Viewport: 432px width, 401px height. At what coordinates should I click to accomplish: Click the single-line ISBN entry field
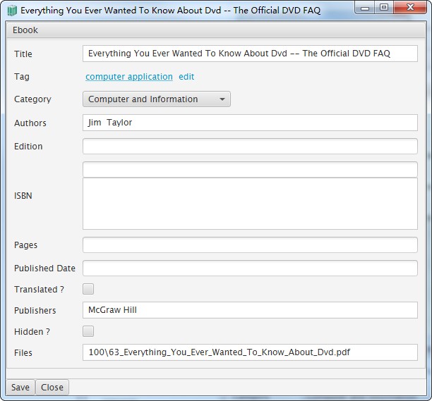click(250, 169)
